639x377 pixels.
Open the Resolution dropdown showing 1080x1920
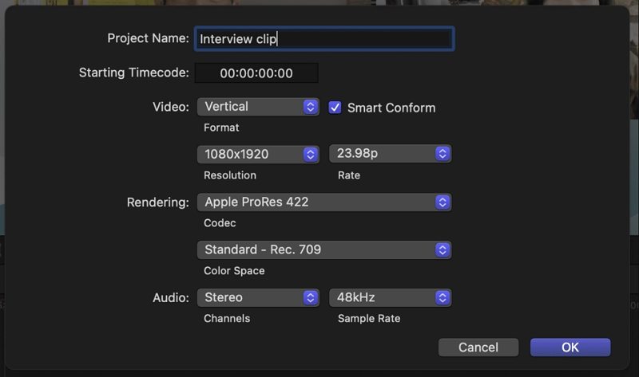click(x=258, y=154)
